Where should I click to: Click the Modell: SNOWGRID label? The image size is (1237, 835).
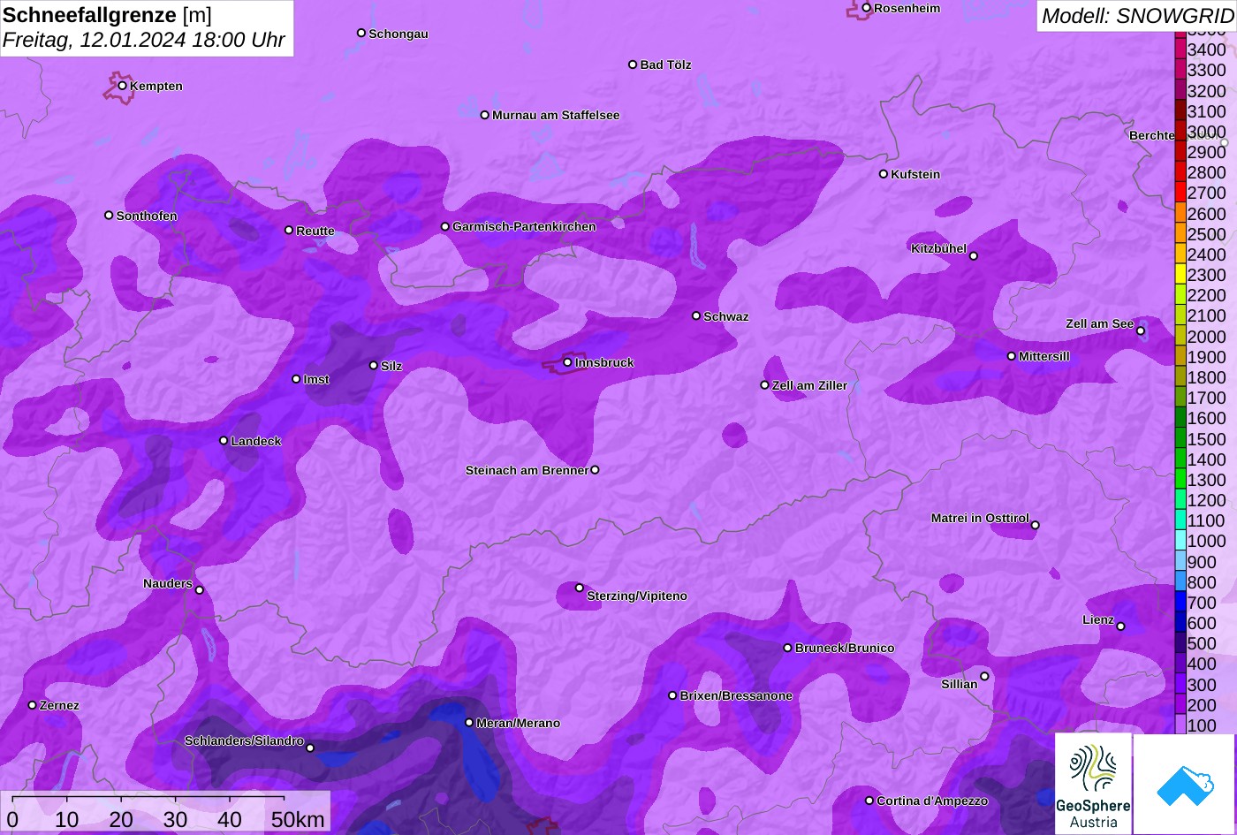pos(1136,15)
